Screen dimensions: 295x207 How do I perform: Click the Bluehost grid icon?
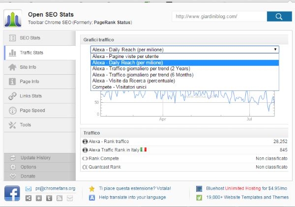click(x=199, y=188)
